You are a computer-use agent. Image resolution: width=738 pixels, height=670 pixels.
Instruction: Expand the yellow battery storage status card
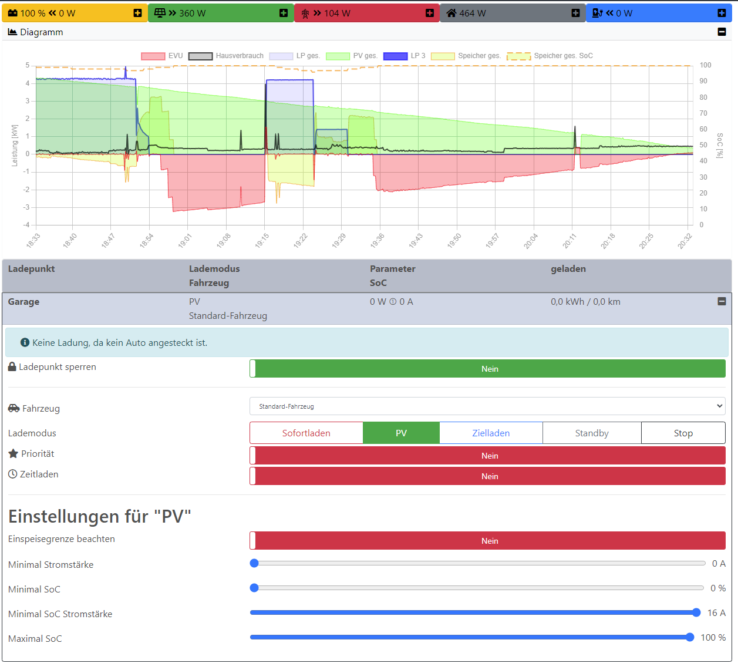(x=137, y=13)
